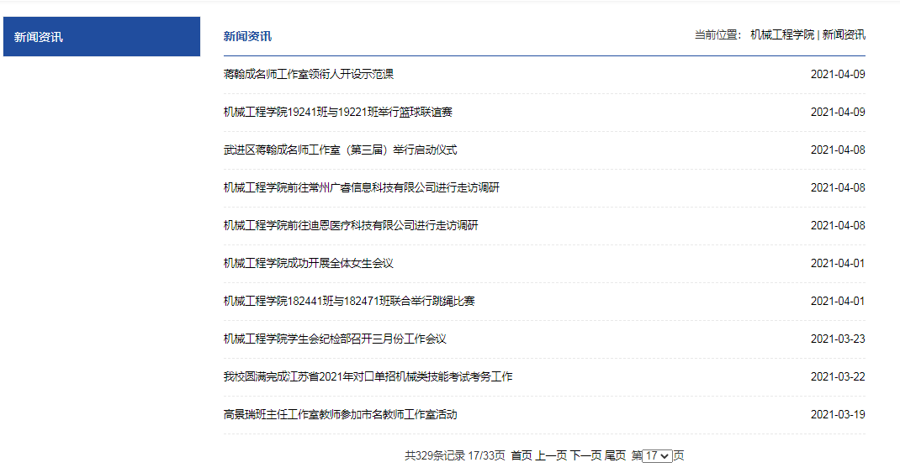Click the 2021-04-09 date of first article
900x473 pixels.
click(x=837, y=74)
